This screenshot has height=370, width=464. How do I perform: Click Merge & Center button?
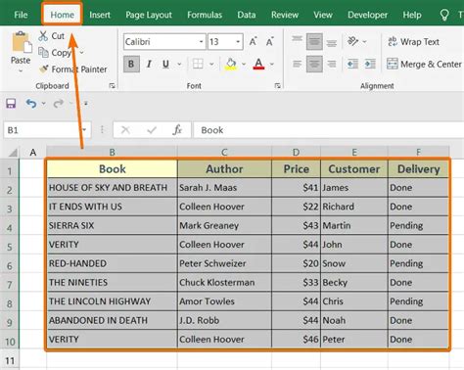coord(424,64)
